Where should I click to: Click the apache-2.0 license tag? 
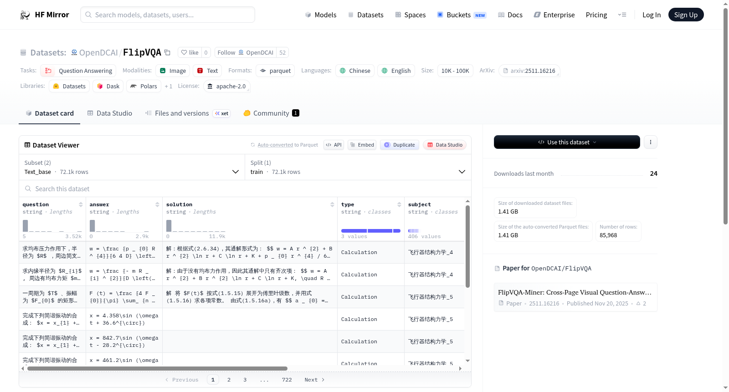coord(226,86)
